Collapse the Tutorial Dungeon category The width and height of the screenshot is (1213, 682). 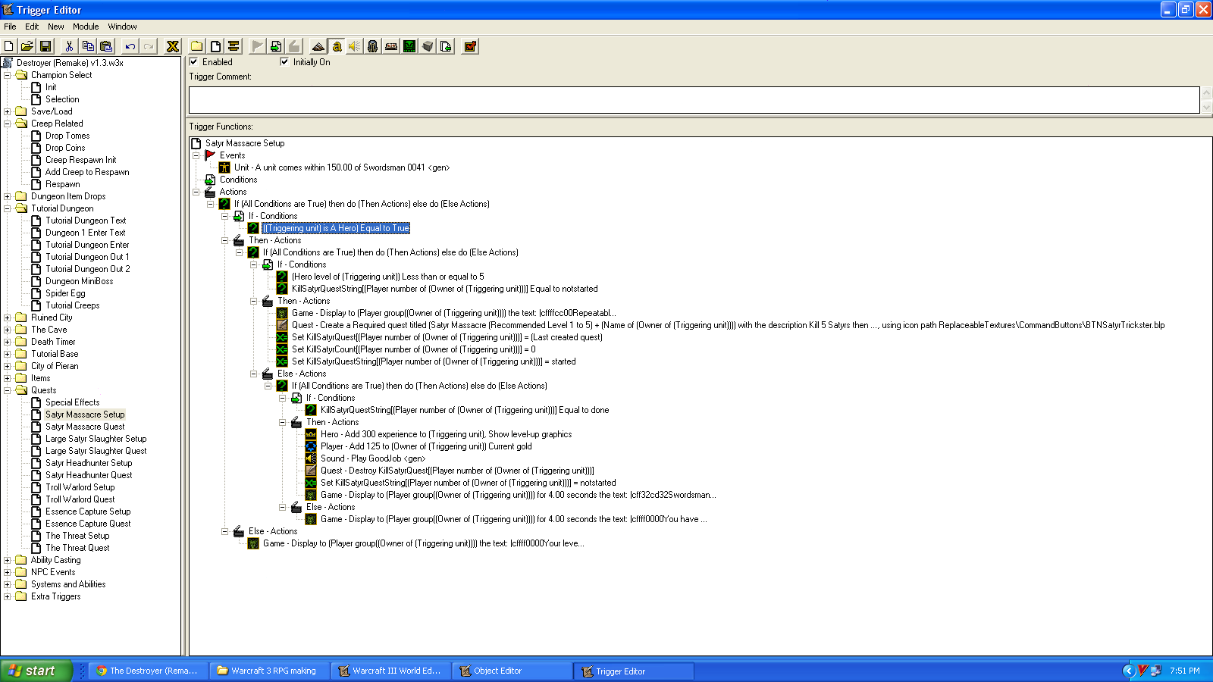pos(8,208)
